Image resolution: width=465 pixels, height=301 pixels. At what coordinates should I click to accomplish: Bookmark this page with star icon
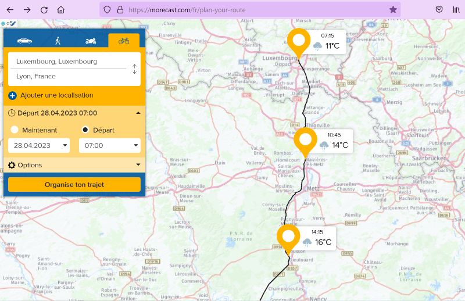pos(393,10)
